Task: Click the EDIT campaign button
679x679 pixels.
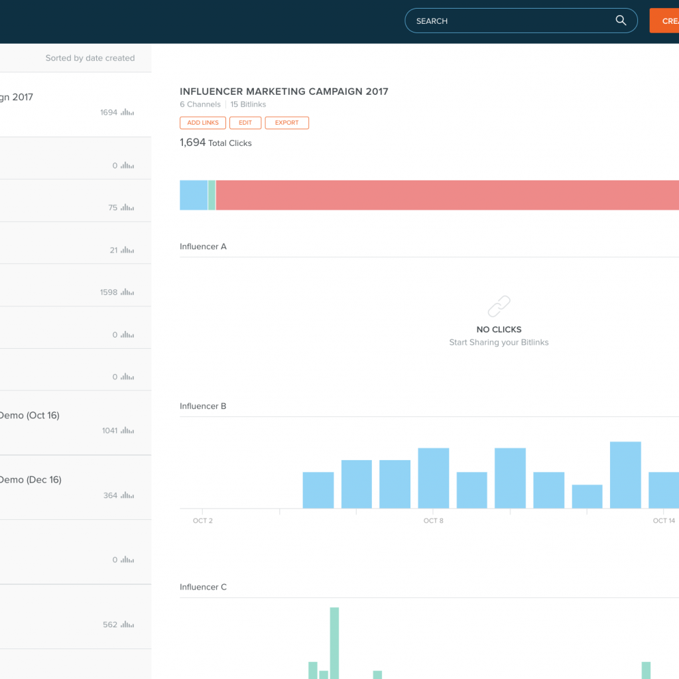Action: (245, 123)
